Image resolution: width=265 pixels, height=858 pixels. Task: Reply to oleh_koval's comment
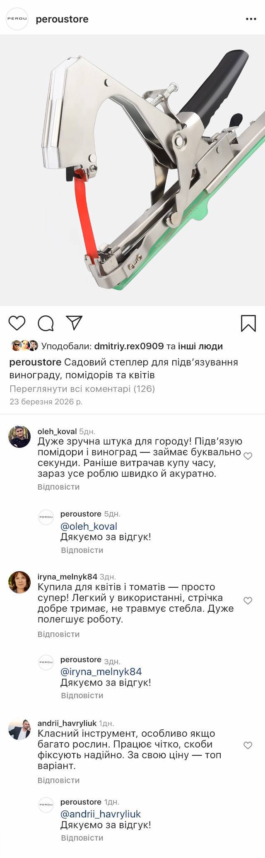click(58, 487)
